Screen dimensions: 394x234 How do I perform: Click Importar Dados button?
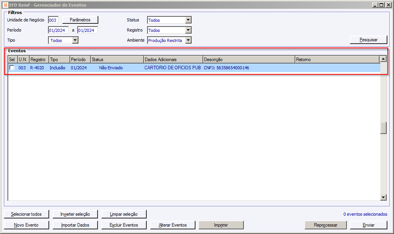click(75, 225)
